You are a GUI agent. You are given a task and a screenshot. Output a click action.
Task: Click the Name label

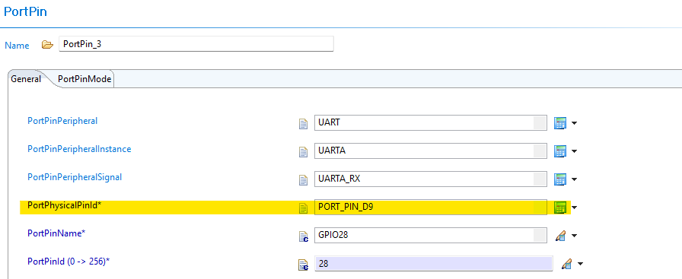point(17,46)
